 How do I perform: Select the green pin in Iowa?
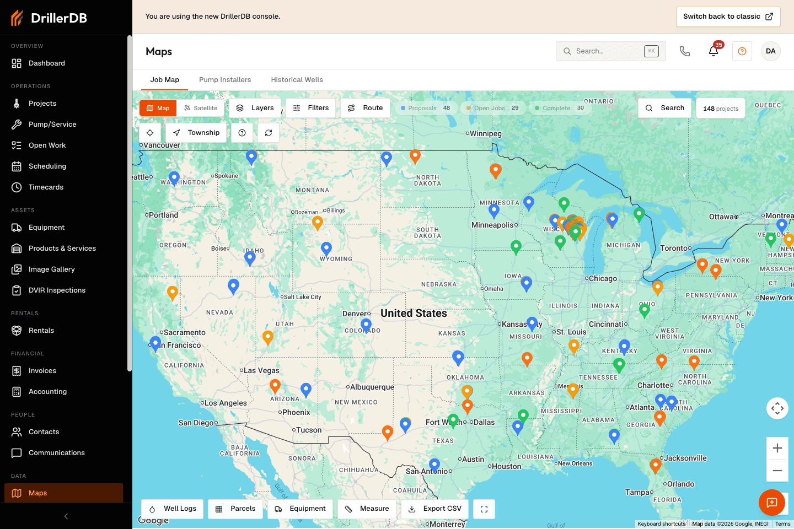point(516,247)
